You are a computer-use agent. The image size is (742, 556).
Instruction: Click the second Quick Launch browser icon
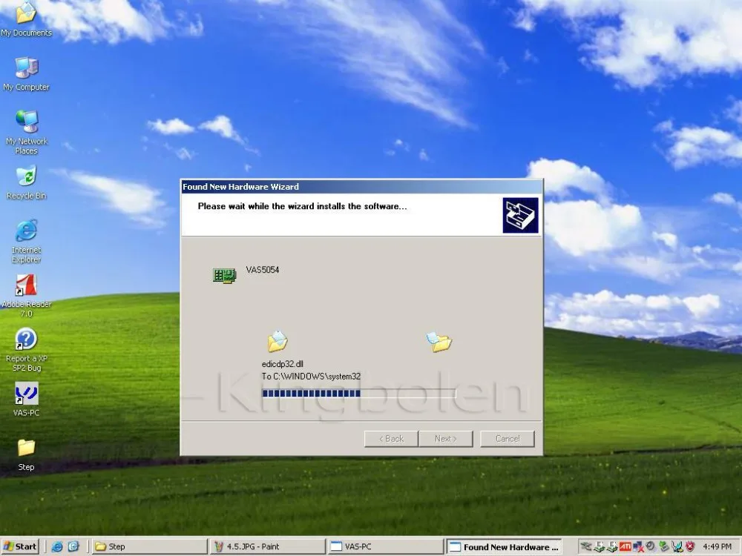point(73,546)
